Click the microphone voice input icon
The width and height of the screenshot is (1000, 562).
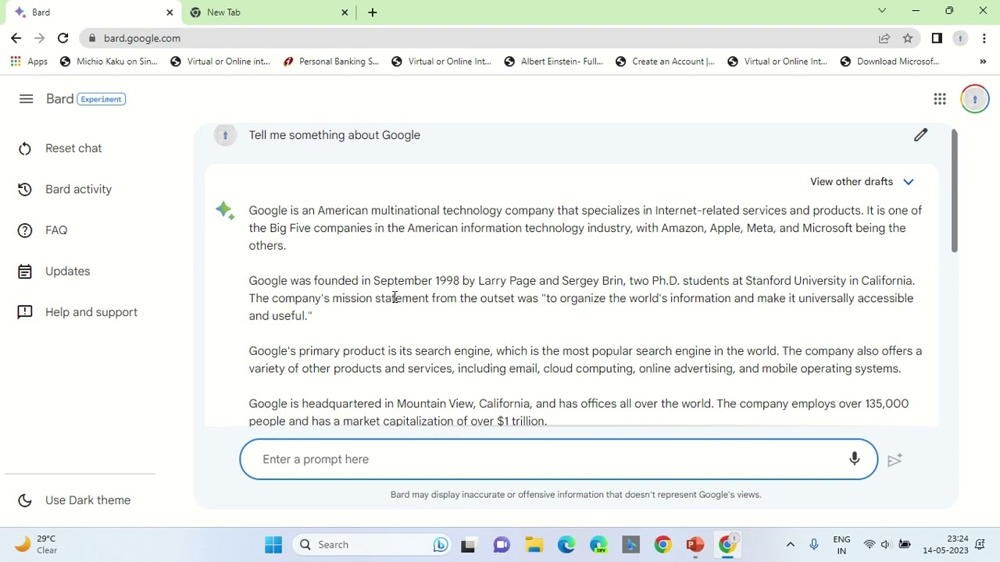click(x=855, y=459)
